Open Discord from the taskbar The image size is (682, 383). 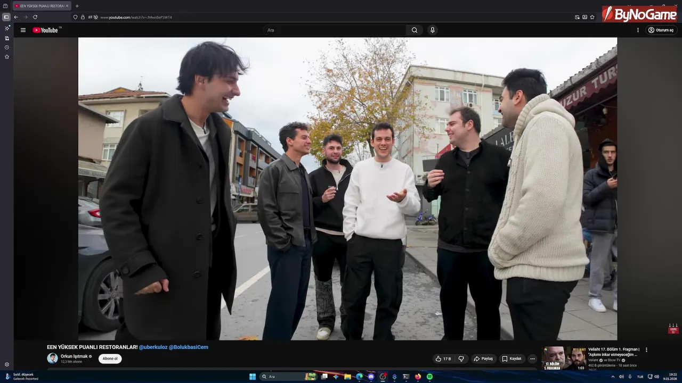[x=371, y=377]
